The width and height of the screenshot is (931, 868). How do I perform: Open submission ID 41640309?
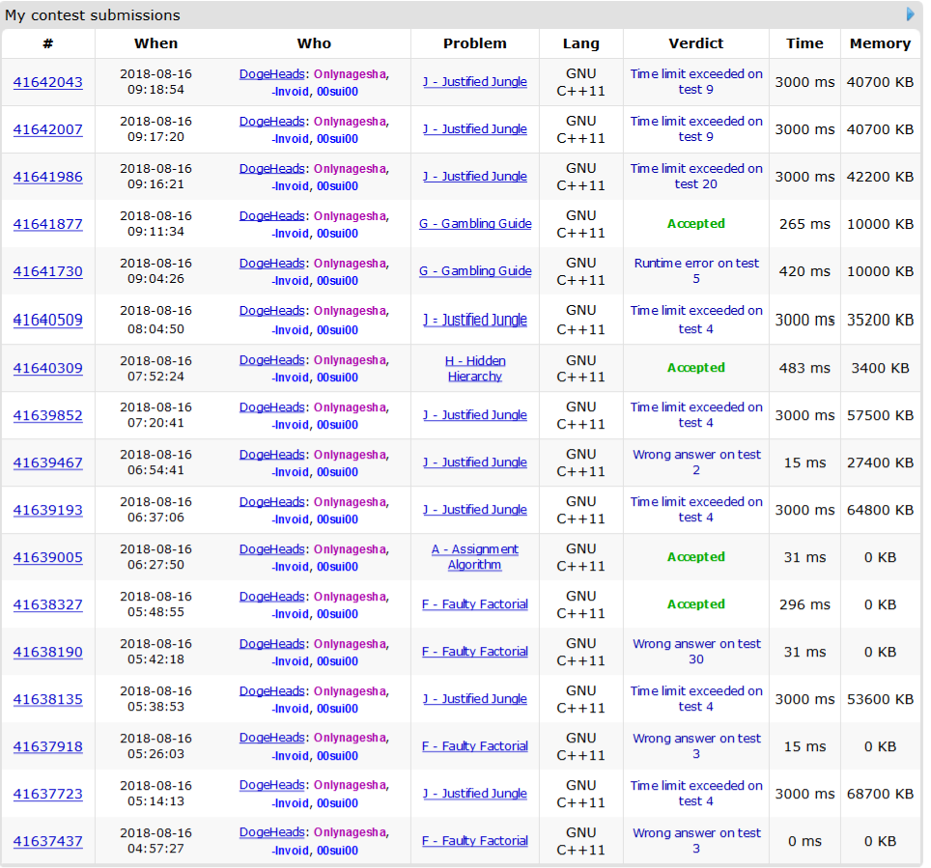coord(47,368)
